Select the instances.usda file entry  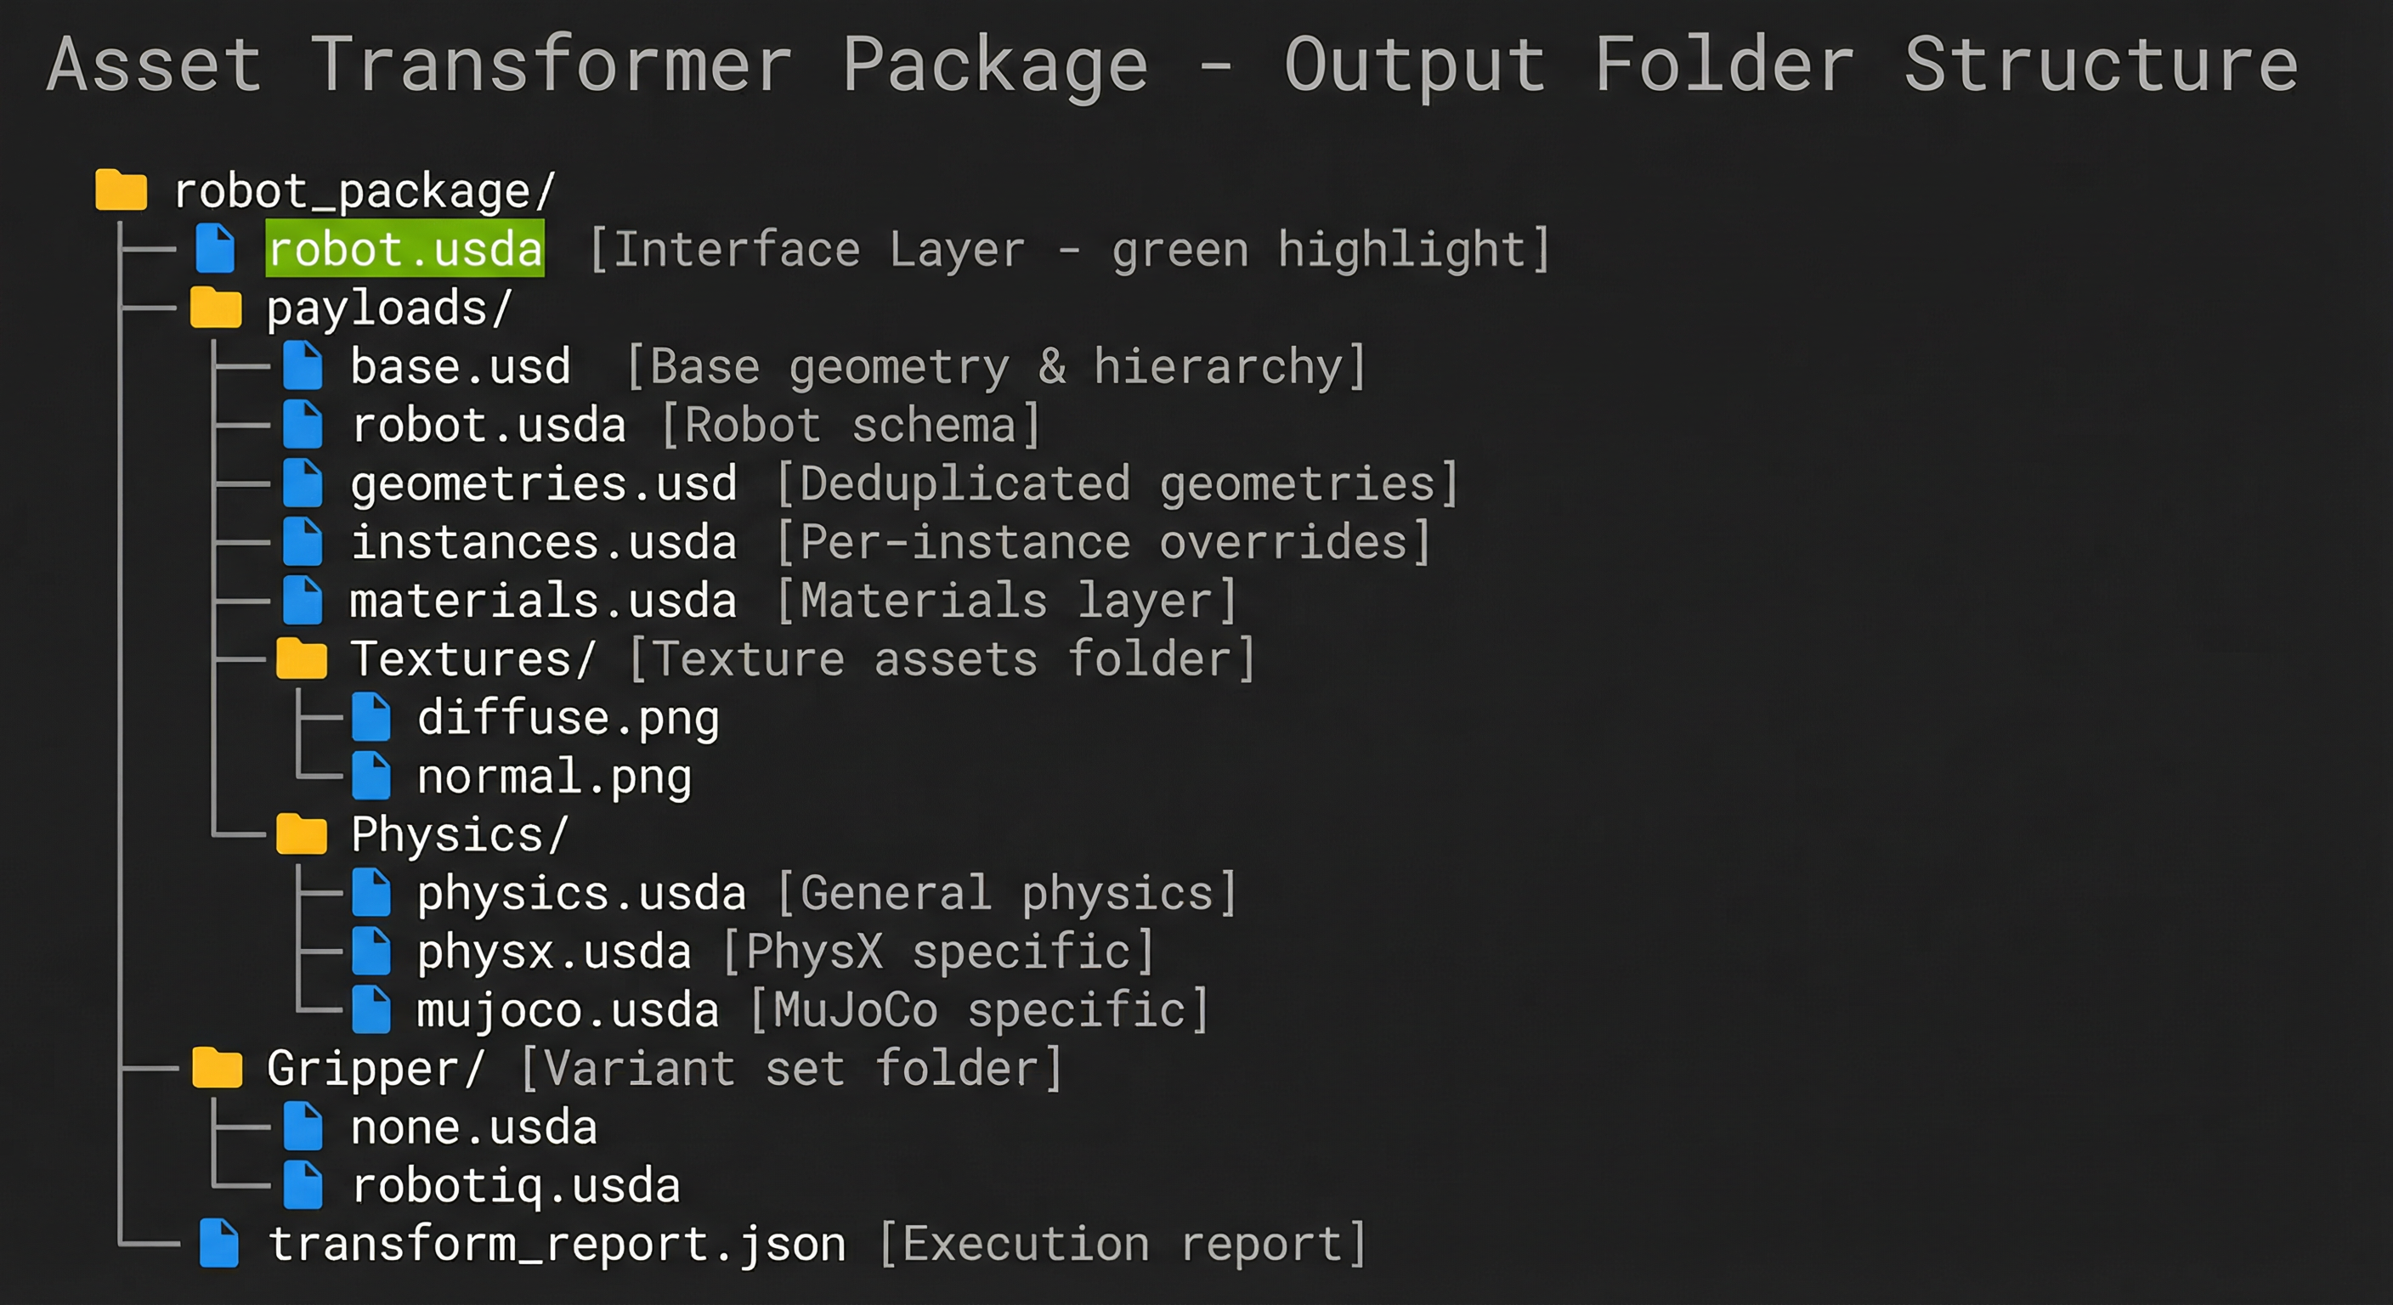tap(544, 542)
